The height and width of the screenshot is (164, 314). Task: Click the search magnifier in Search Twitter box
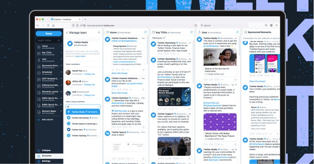point(59,40)
